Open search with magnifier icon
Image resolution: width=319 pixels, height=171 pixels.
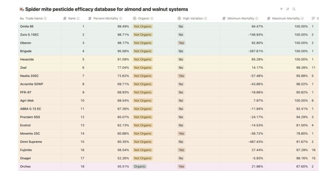[x=294, y=9]
